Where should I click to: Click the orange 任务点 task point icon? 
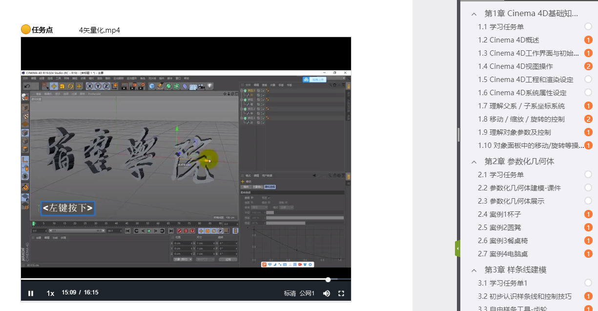coord(26,30)
